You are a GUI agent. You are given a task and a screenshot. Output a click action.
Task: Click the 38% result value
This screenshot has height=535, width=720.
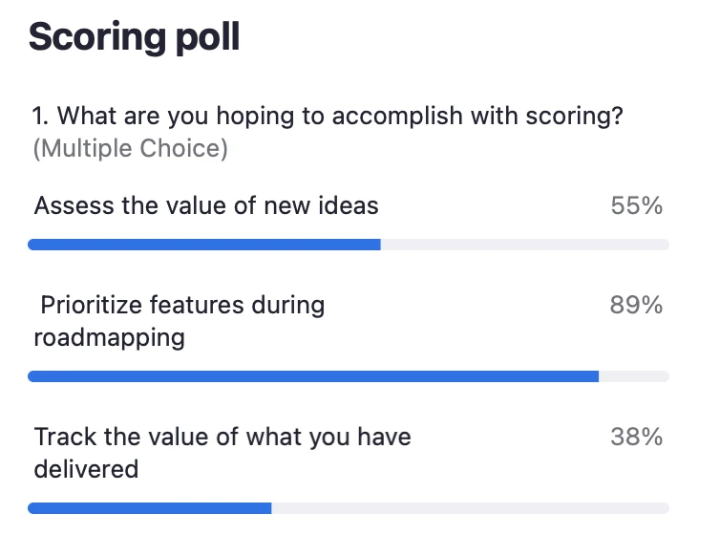coord(636,437)
